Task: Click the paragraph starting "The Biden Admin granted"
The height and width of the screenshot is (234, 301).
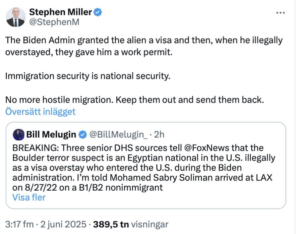Action: 144,46
